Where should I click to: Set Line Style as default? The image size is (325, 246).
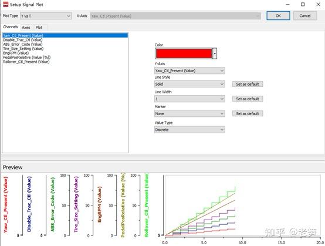248,84
